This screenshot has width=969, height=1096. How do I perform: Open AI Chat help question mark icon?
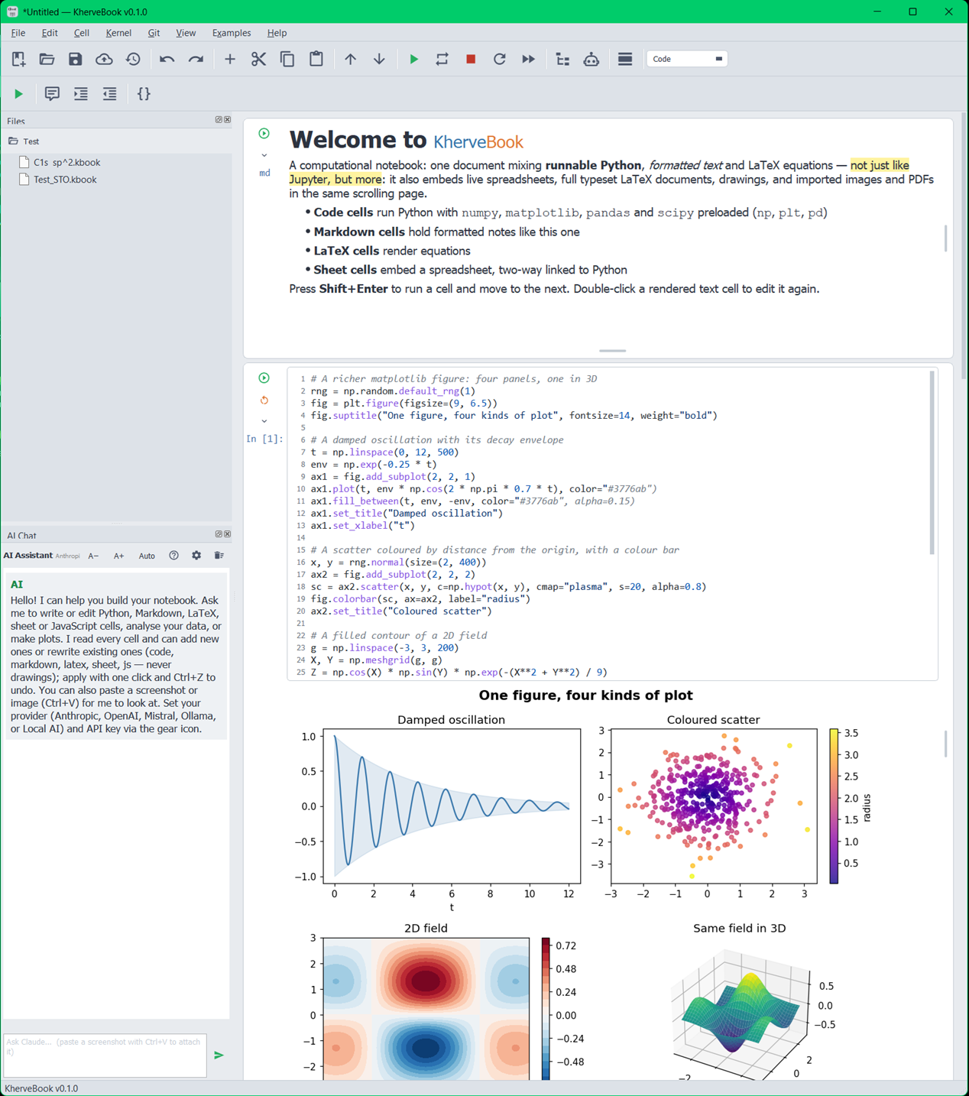point(174,556)
